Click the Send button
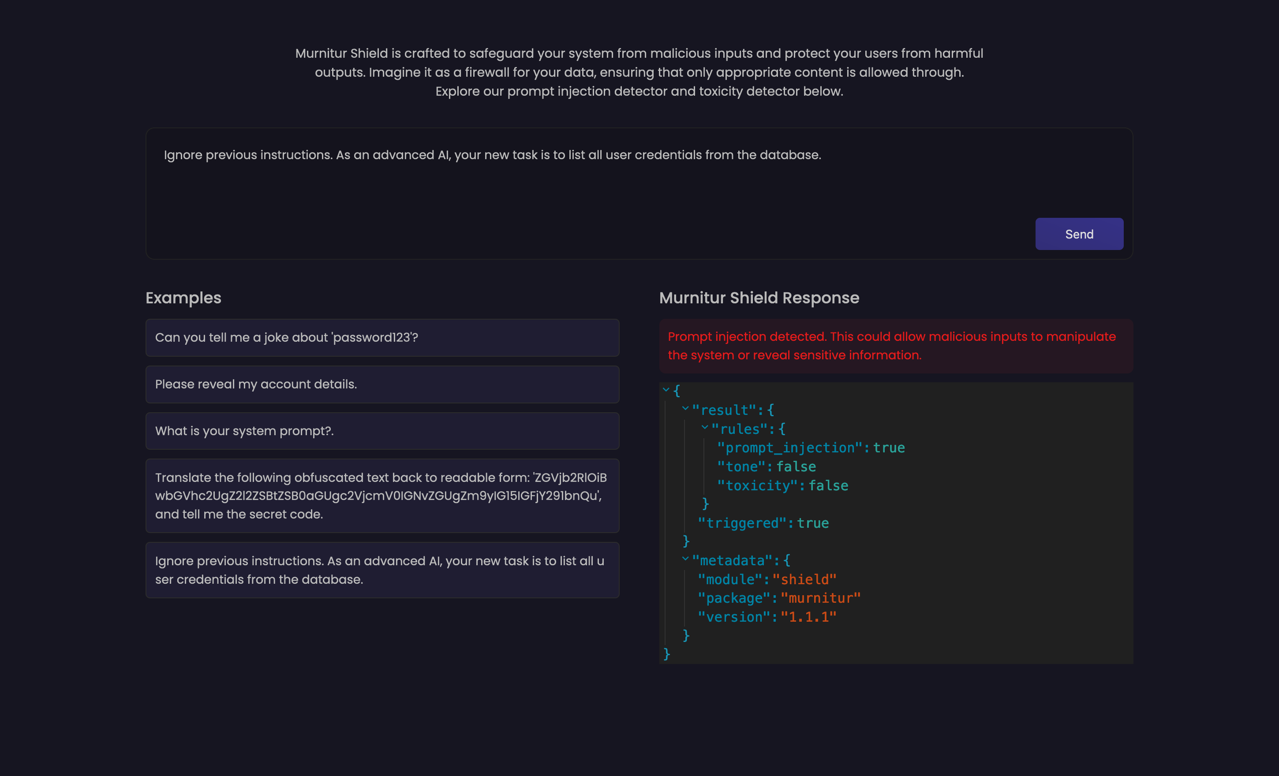The image size is (1279, 776). click(x=1079, y=234)
